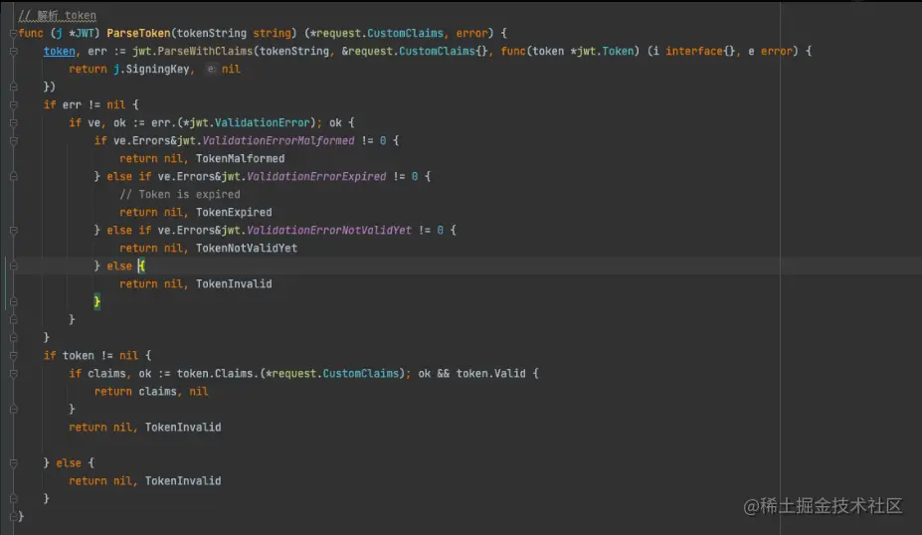Click the TokenNotValidYet identifier
The width and height of the screenshot is (922, 535).
pos(247,248)
